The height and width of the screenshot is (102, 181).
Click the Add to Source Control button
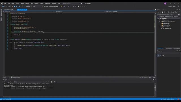(169, 99)
